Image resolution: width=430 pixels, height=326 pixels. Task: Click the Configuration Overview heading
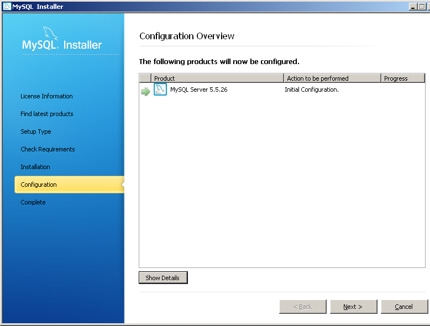point(187,36)
